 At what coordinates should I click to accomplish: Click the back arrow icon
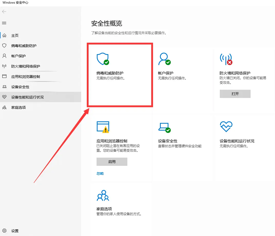pos(4,12)
